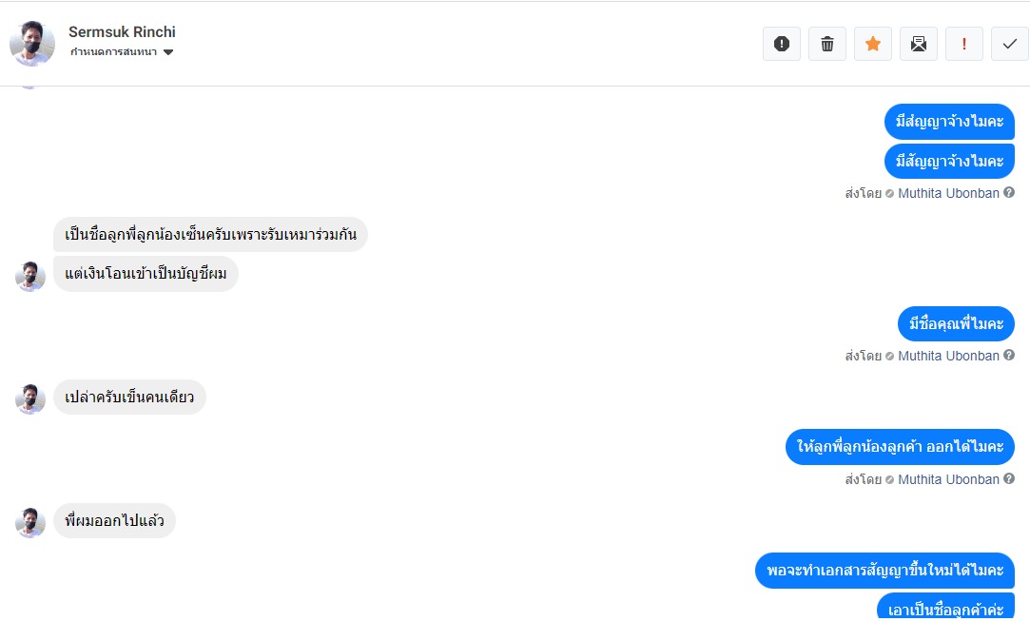Click Muthita Ubonban link under ให้ลูกพี่ลูกน้องลูกค้า ออกได้ไมคะ

[x=948, y=479]
